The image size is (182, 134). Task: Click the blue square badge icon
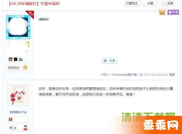click(x=21, y=59)
